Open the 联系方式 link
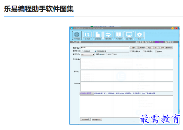The image size is (183, 130). [x=149, y=42]
